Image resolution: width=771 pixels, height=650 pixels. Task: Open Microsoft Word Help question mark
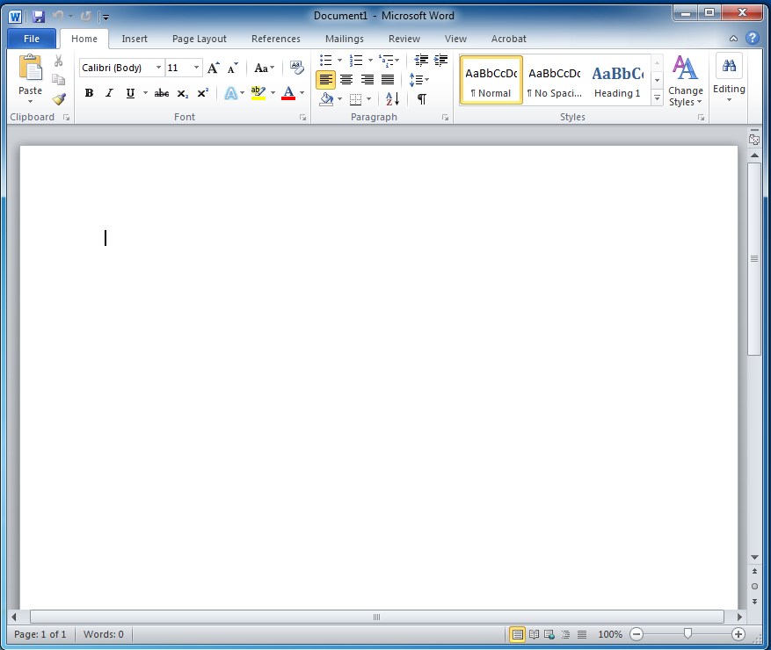tap(753, 39)
